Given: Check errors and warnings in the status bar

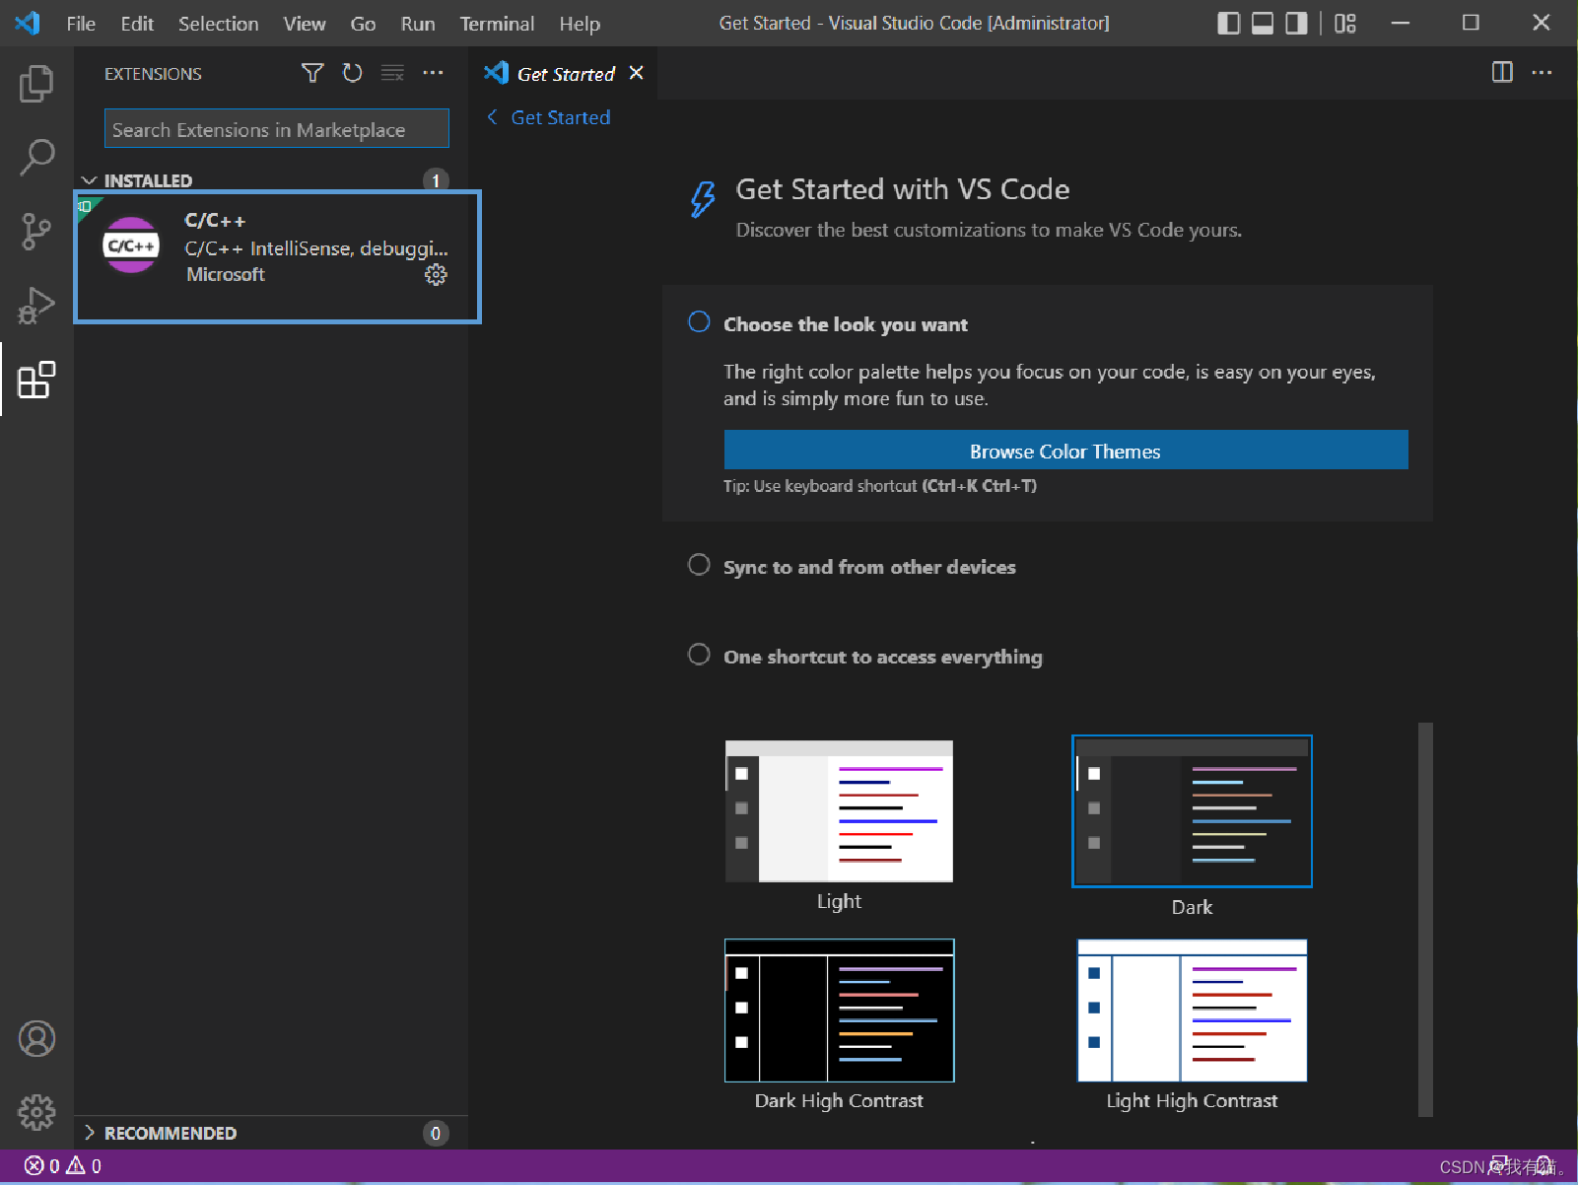Looking at the screenshot, I should pos(59,1165).
